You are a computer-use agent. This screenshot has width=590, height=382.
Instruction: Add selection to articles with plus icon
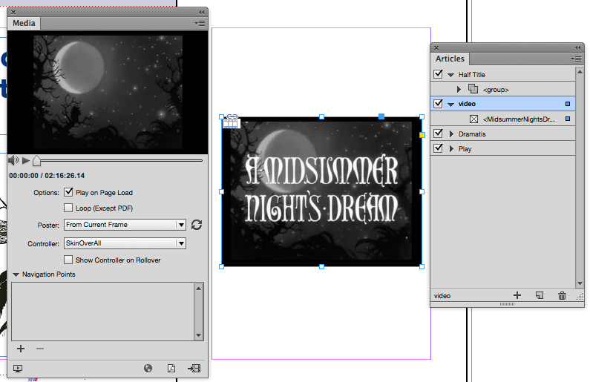coord(517,295)
